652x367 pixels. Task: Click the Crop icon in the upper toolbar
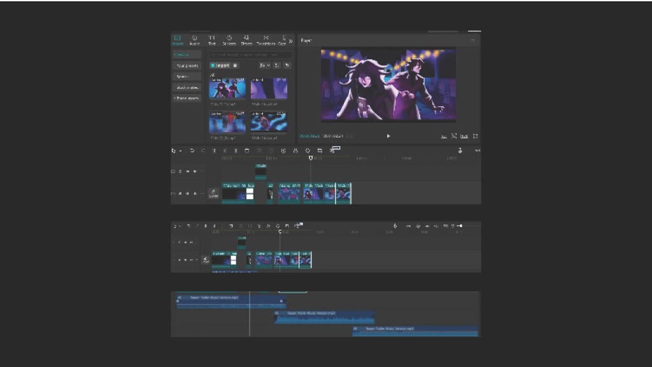click(x=320, y=151)
